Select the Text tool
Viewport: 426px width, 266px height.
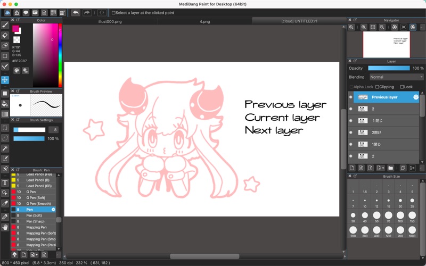pos(5,182)
